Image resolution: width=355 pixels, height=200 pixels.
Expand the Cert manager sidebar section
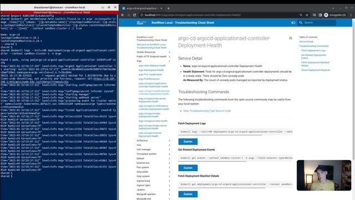[x=153, y=149]
